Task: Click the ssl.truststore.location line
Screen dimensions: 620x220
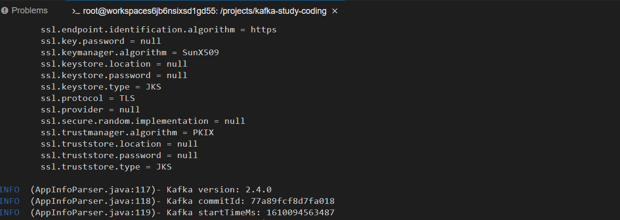Action: [119, 144]
